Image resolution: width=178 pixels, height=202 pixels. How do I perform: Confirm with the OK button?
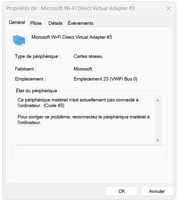click(x=122, y=191)
